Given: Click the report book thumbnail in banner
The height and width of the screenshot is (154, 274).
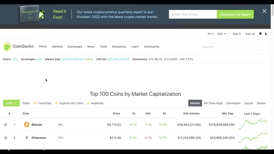Looking at the screenshot, I should coord(30,14).
